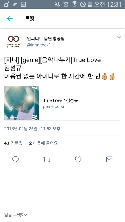Open the reply speech bubble icon
The width and height of the screenshot is (125, 222).
(16, 160)
